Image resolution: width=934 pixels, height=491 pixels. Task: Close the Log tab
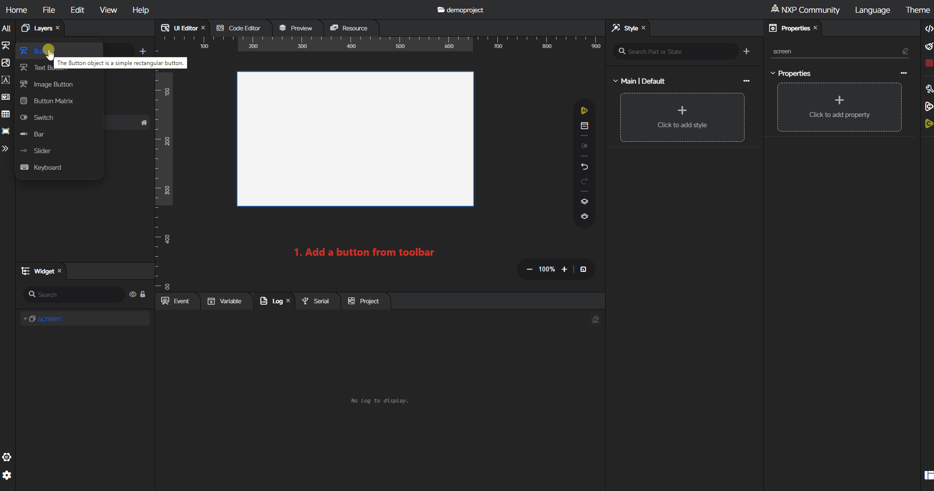(288, 301)
